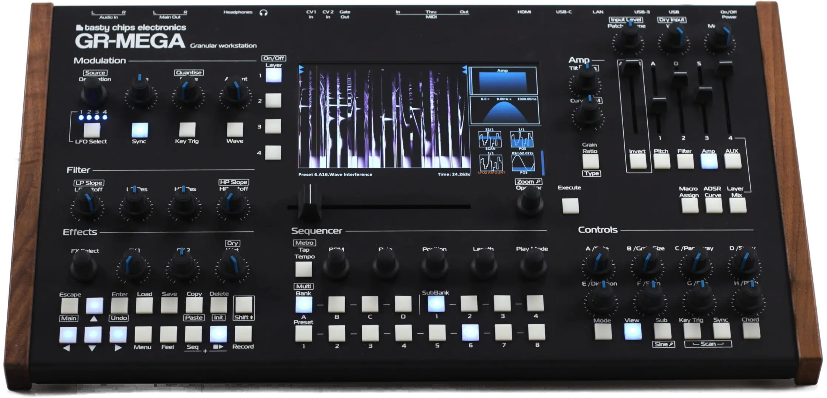Image resolution: width=827 pixels, height=398 pixels.
Task: Push the Feel button
Action: click(x=168, y=334)
